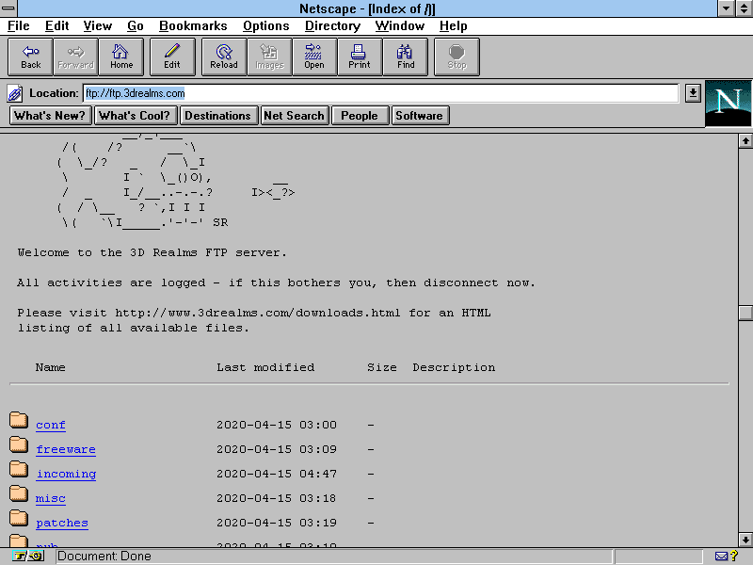Open the conf directory link
This screenshot has width=753, height=565.
(51, 425)
